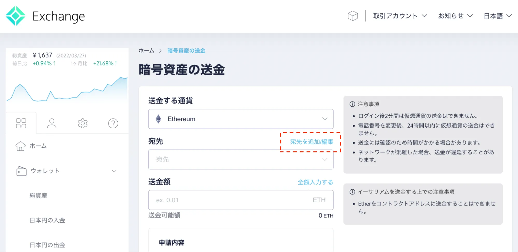The image size is (518, 252).
Task: Click the wallet icon beside ウォレット
Action: click(21, 171)
